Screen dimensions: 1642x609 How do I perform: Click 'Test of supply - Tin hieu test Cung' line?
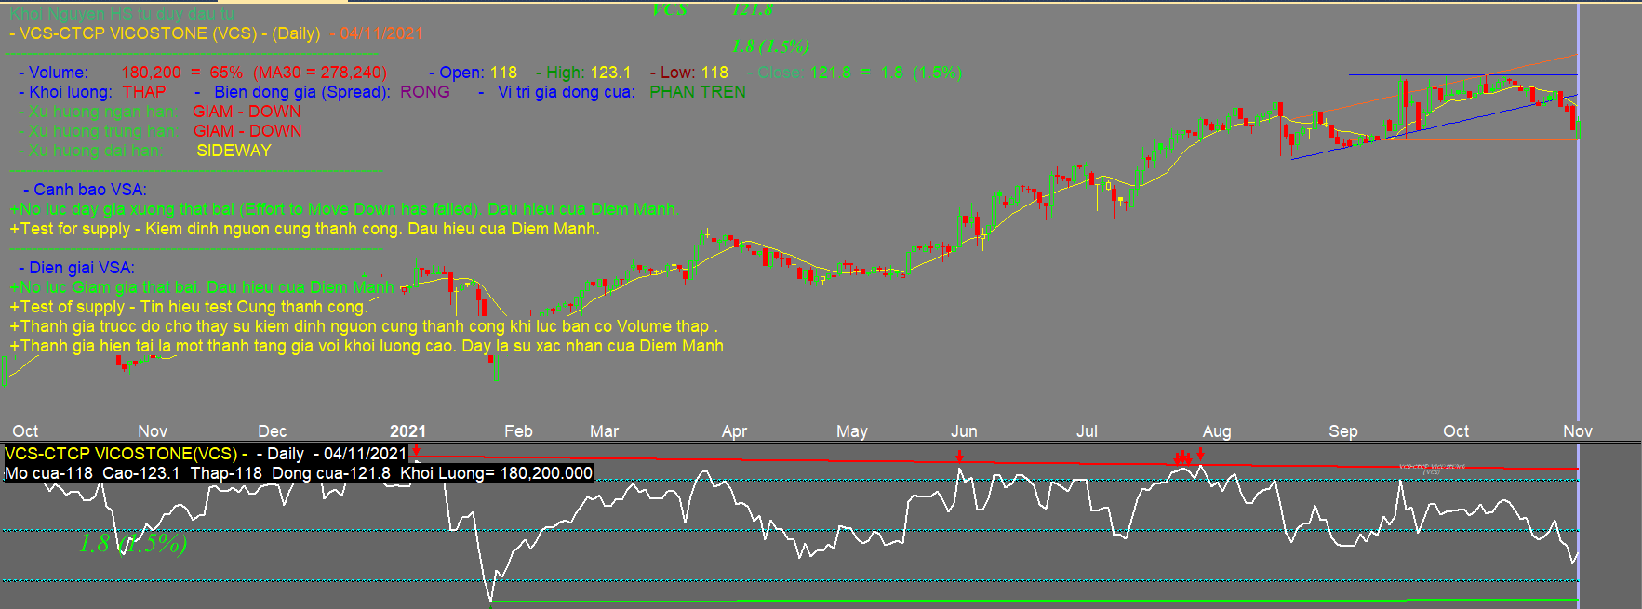[x=189, y=307]
